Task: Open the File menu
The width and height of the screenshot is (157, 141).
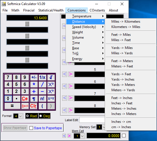Action: click(x=5, y=10)
